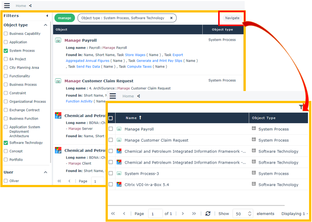Select the Citrix VDI-in-a-Box 5.4 row checkbox
312x222 pixels.
pos(111,185)
